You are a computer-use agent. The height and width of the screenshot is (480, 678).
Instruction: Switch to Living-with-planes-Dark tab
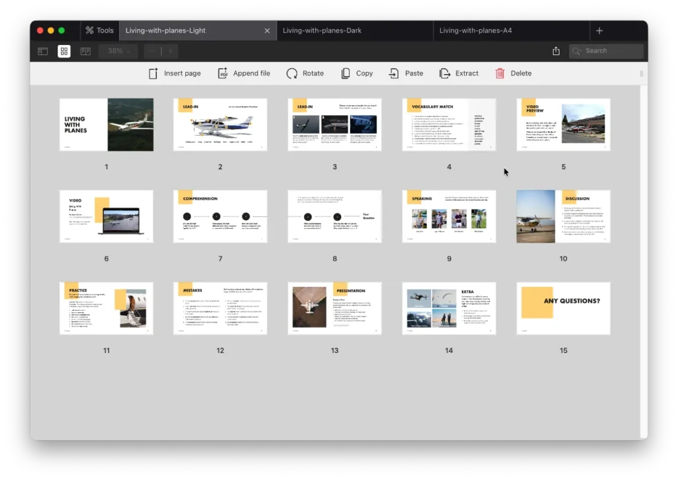pos(322,30)
